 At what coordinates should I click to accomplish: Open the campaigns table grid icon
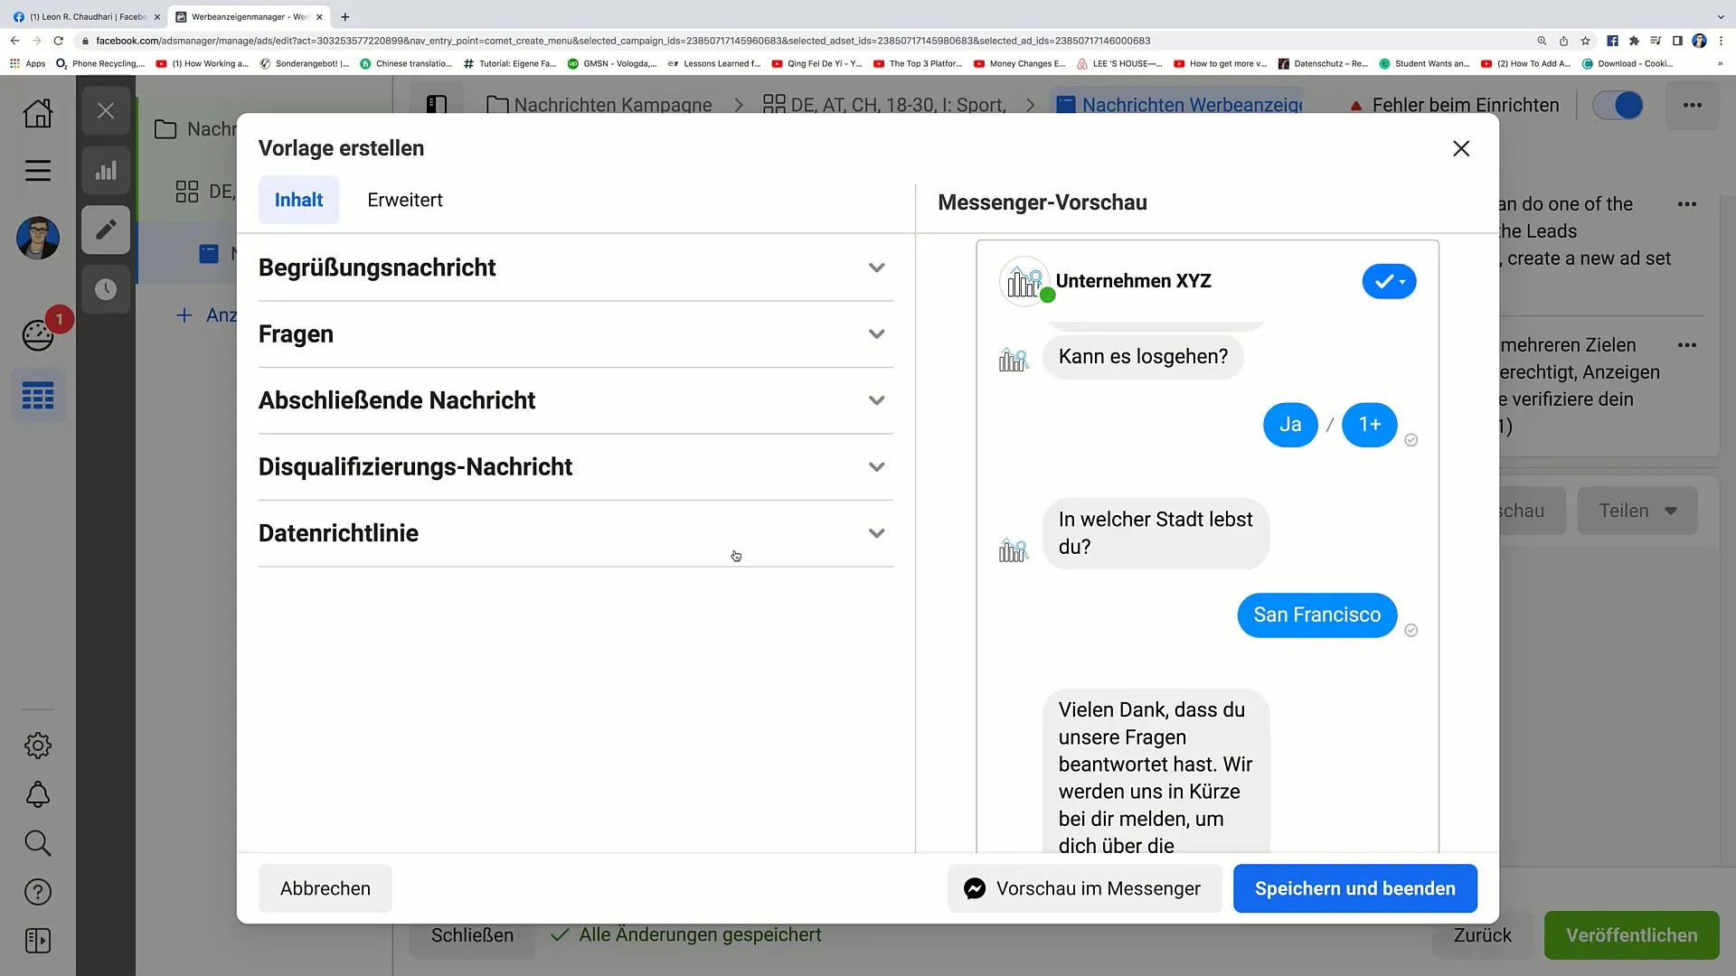[x=38, y=396]
